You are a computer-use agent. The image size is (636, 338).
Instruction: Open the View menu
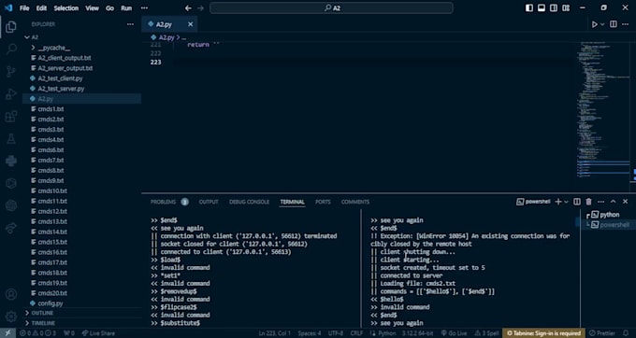92,8
